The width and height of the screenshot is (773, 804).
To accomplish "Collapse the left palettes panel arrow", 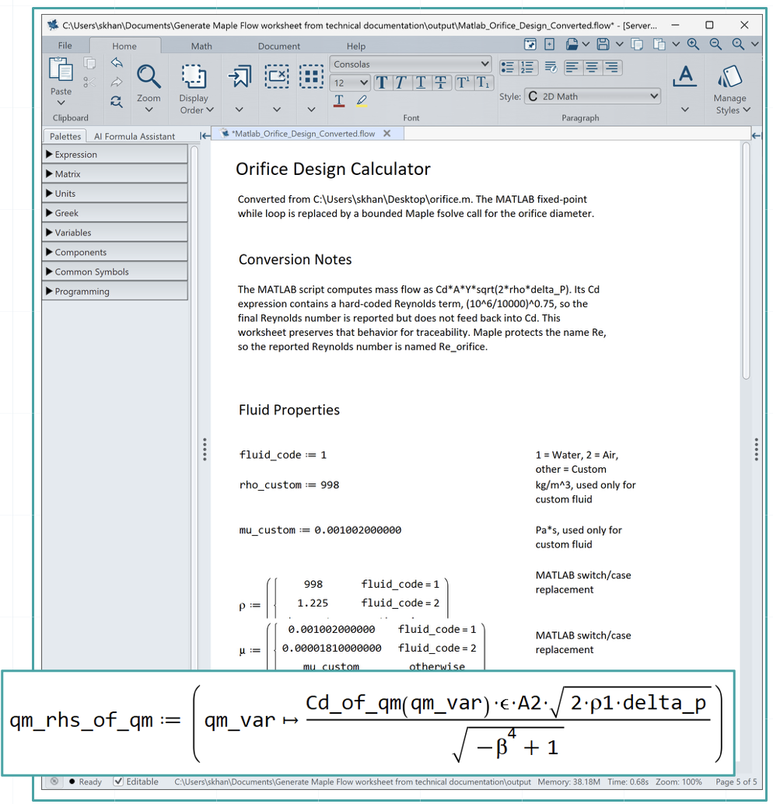I will point(205,136).
